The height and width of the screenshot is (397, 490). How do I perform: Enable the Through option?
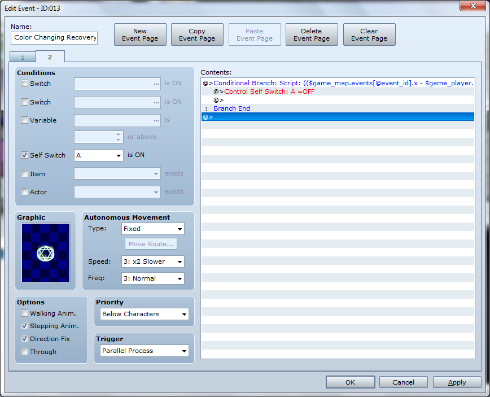tap(24, 352)
